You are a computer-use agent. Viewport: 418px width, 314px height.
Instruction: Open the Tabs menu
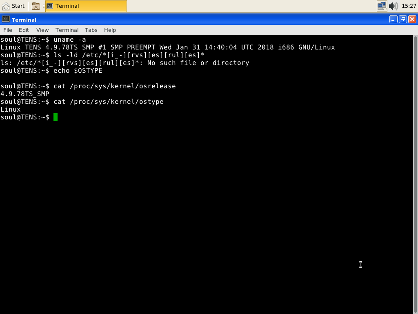[91, 30]
